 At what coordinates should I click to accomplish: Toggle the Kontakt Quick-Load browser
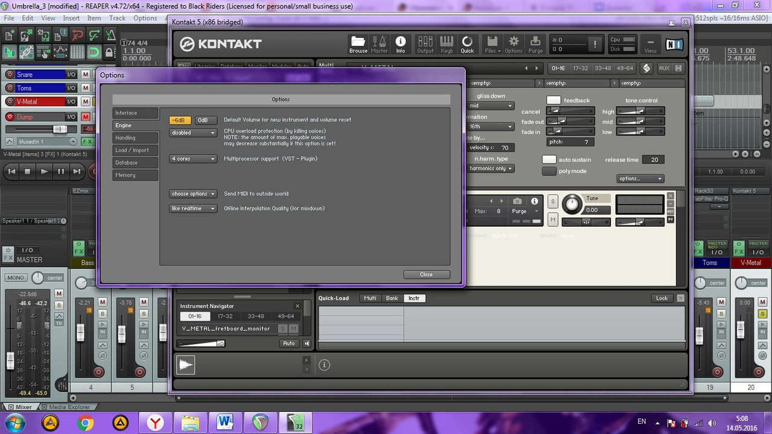click(x=467, y=44)
